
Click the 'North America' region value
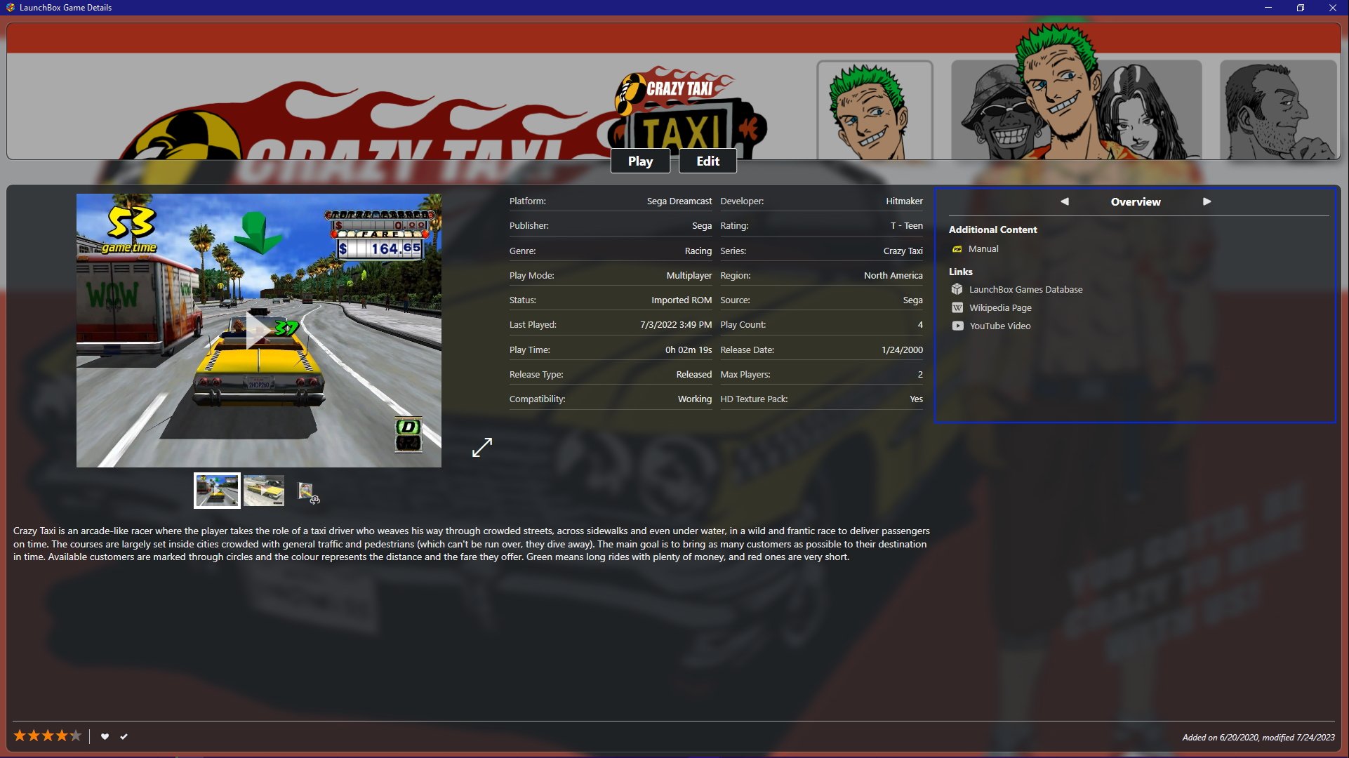pyautogui.click(x=893, y=275)
